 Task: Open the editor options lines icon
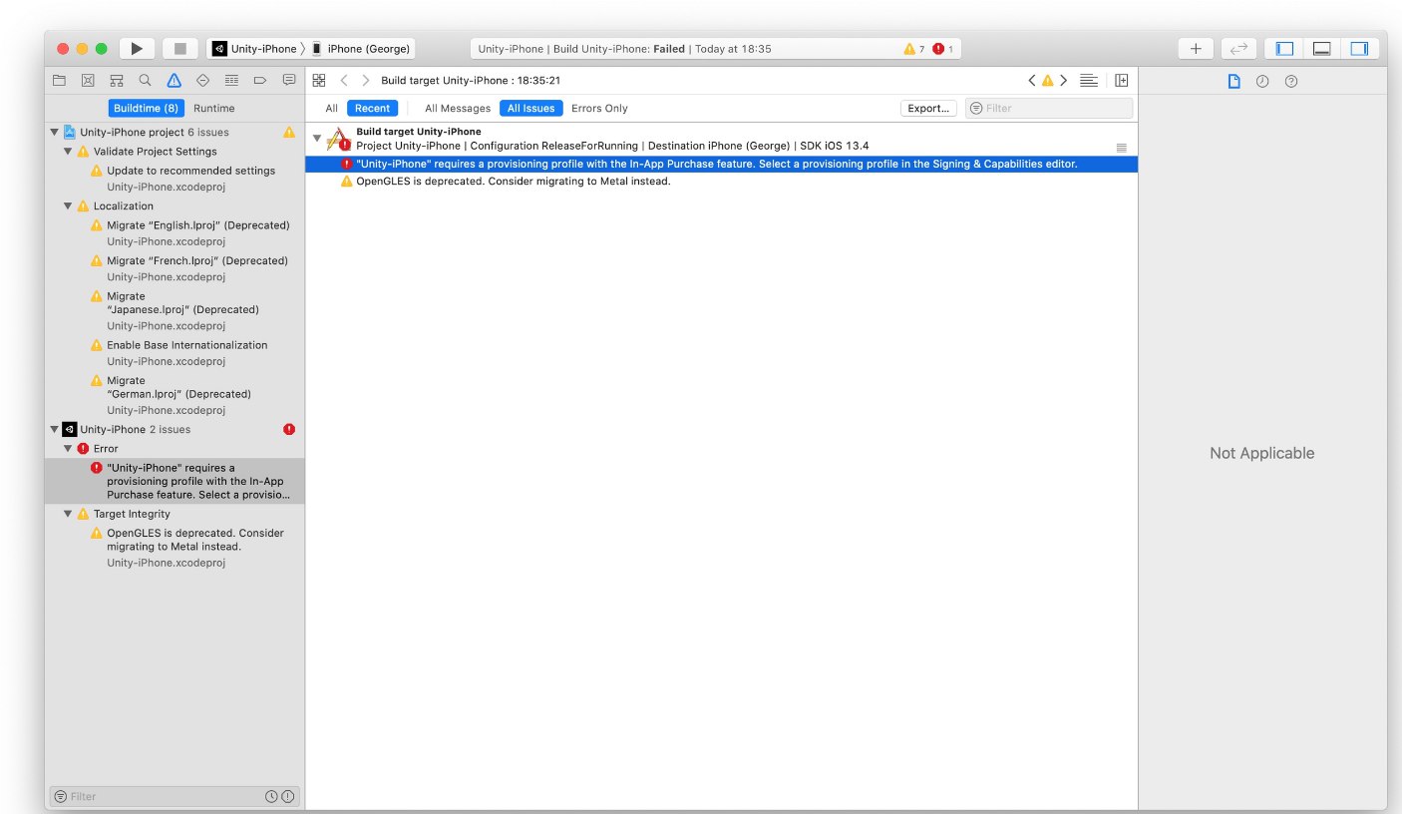click(x=1089, y=80)
